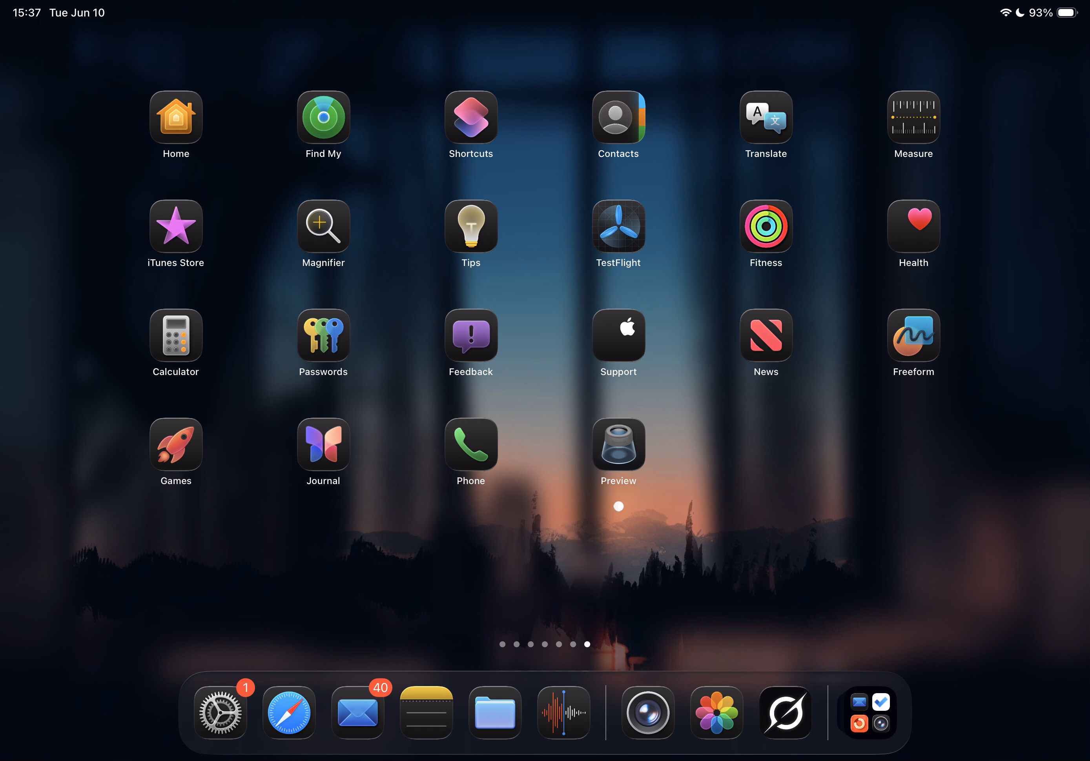Select the last active page dot

point(587,644)
